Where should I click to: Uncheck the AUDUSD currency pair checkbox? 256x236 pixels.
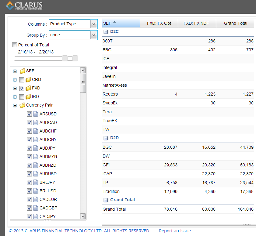29,174
